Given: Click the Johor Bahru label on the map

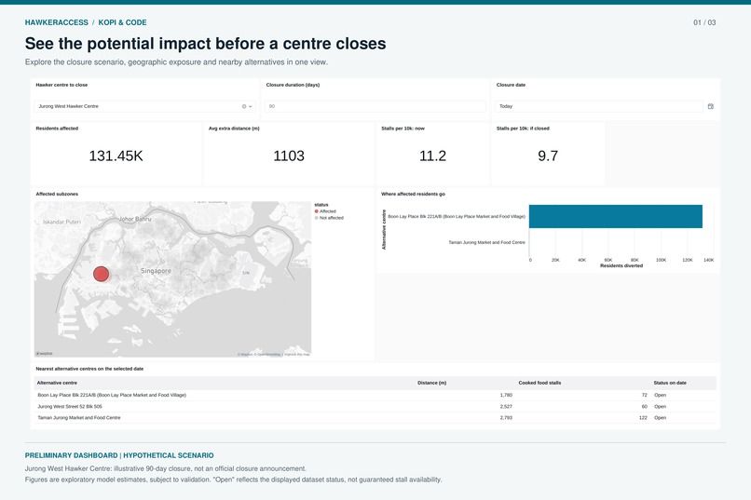Looking at the screenshot, I should pyautogui.click(x=135, y=219).
